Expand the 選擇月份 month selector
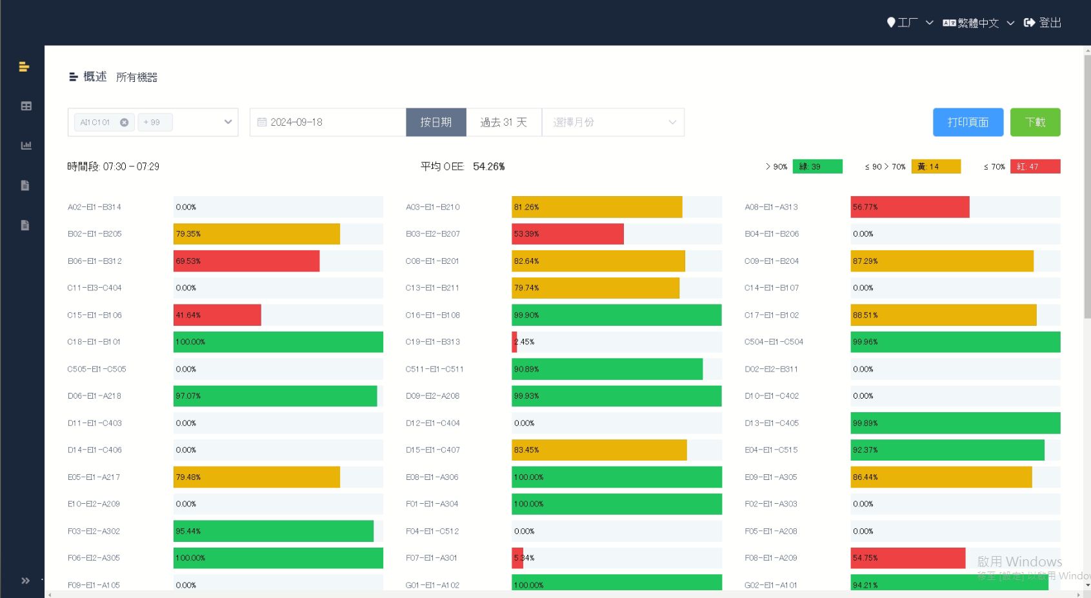Image resolution: width=1091 pixels, height=598 pixels. (613, 122)
